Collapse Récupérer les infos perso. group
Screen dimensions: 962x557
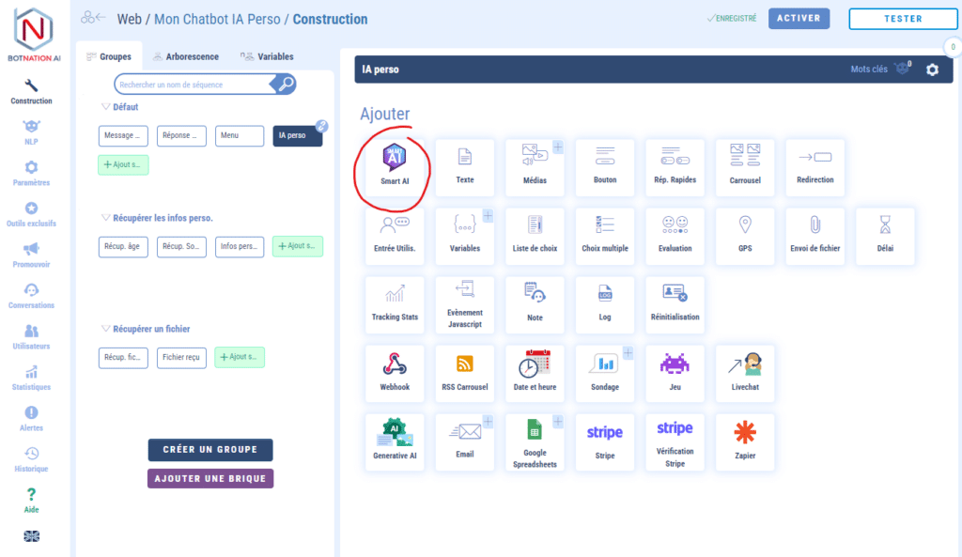click(105, 218)
